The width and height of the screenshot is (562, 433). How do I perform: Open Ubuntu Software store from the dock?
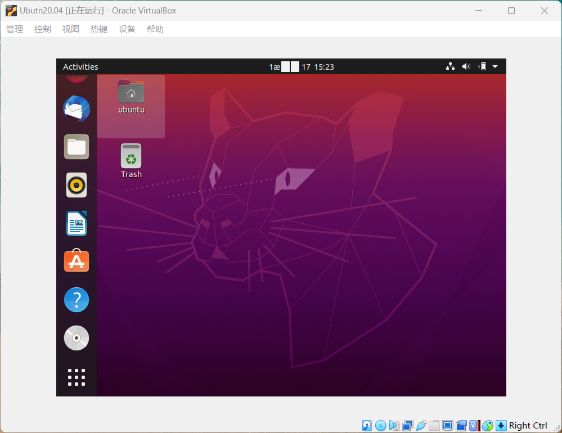(x=77, y=260)
